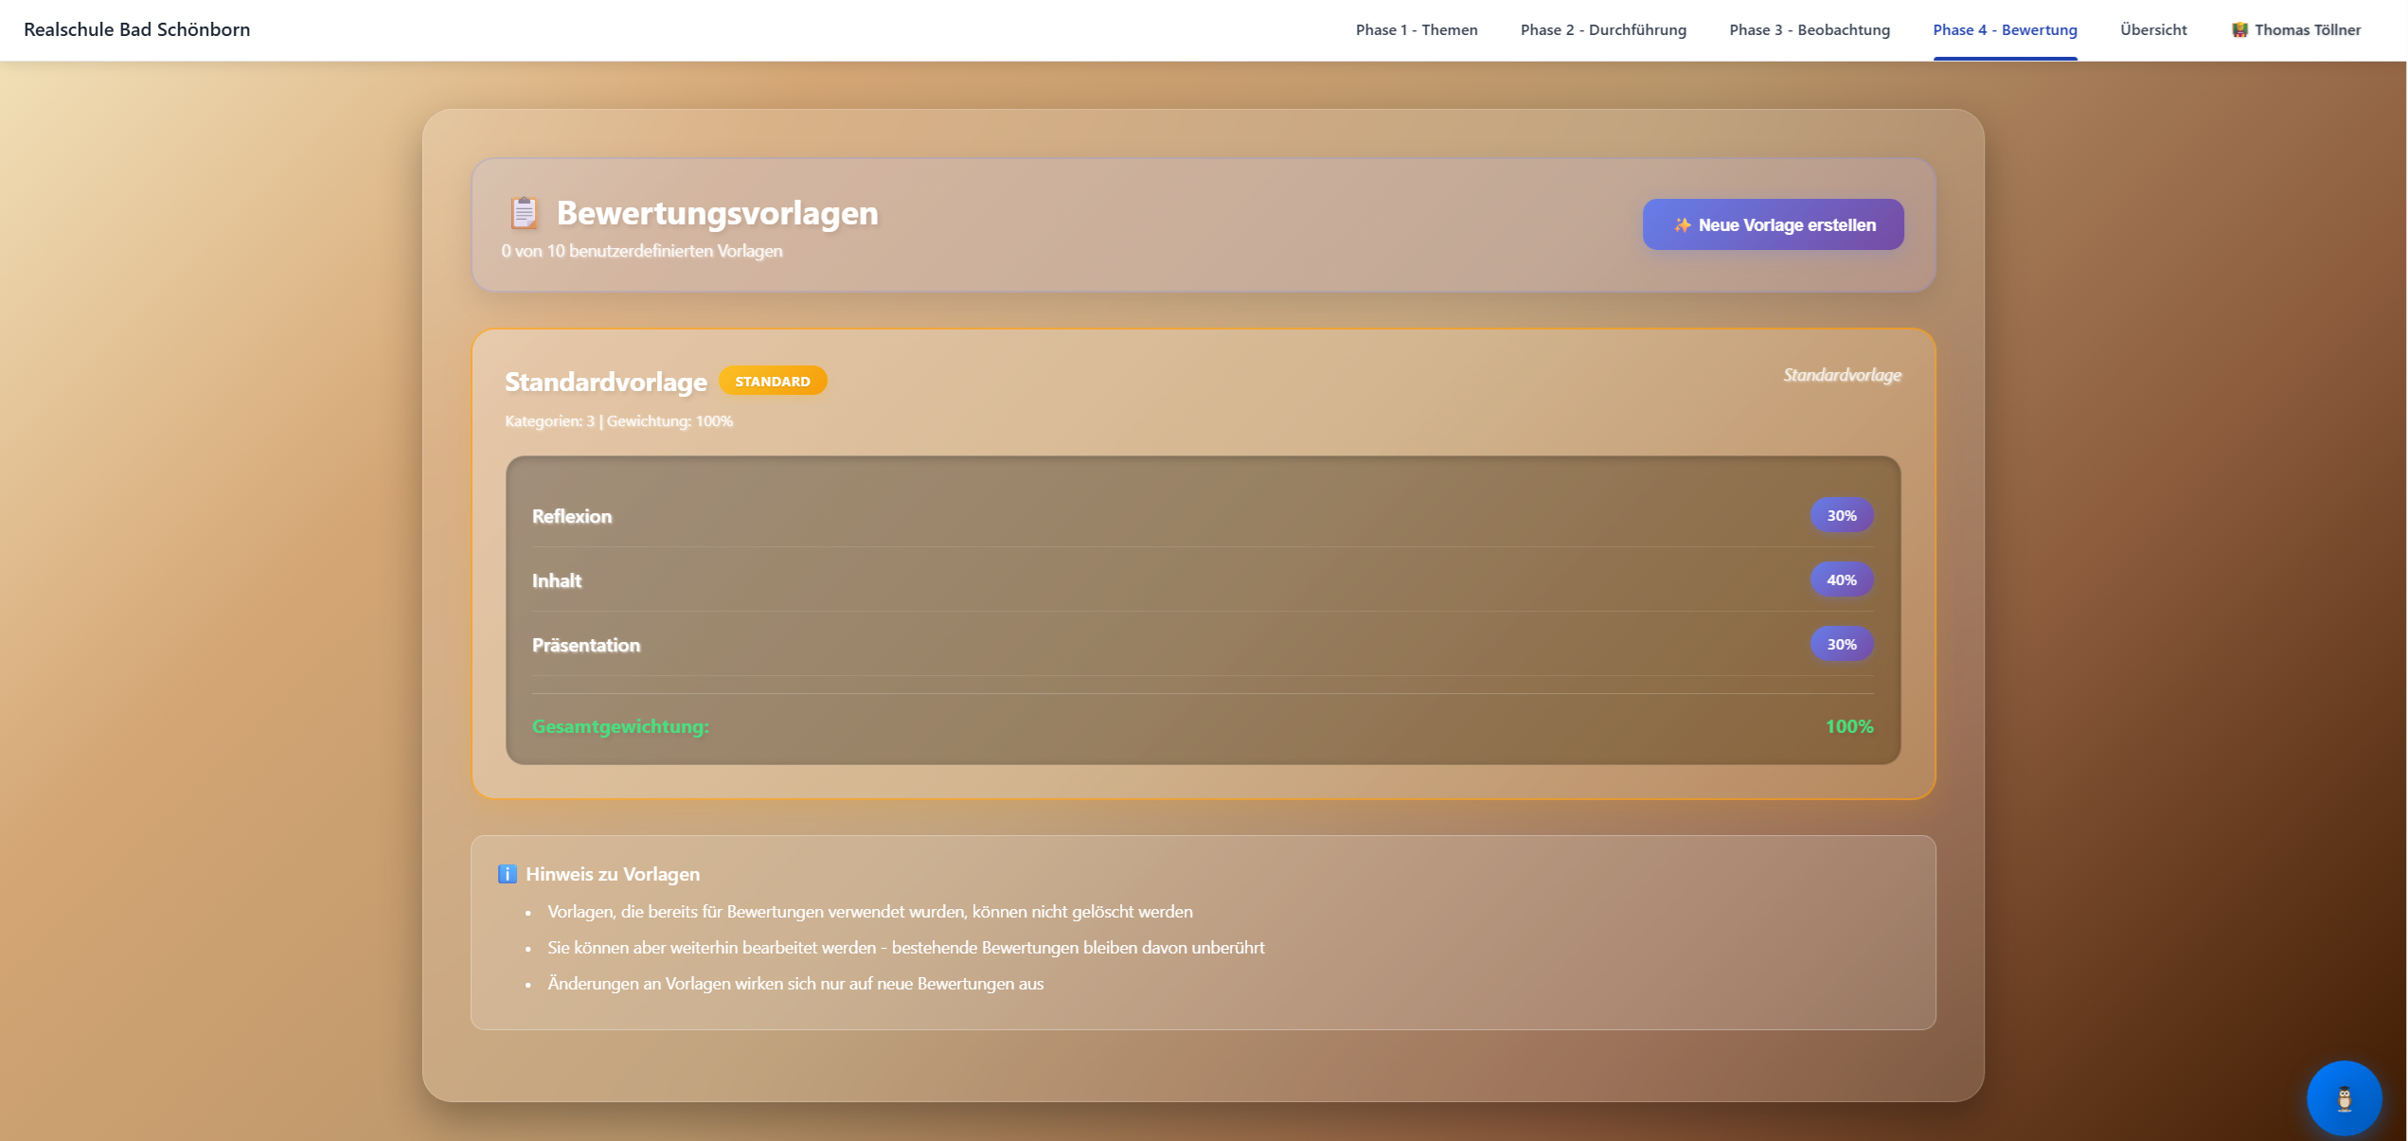The height and width of the screenshot is (1141, 2408).
Task: Click the avatar icon next to Thomas Töllner
Action: [x=2239, y=30]
